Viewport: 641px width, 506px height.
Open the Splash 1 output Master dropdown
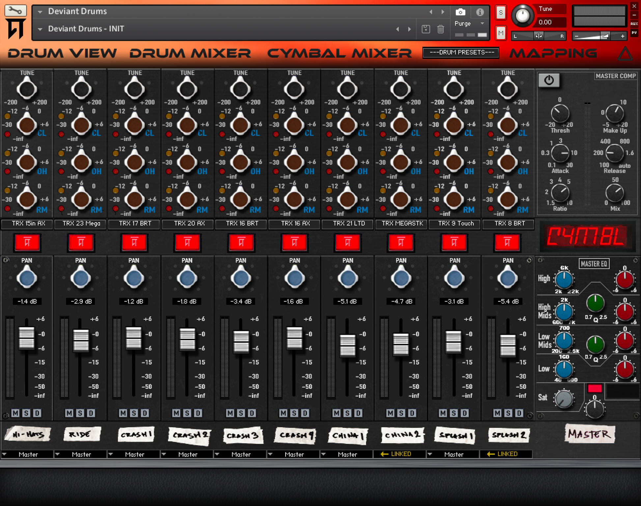(453, 454)
